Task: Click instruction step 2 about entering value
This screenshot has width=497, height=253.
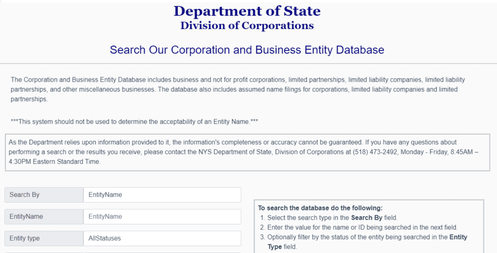Action: pos(363,227)
